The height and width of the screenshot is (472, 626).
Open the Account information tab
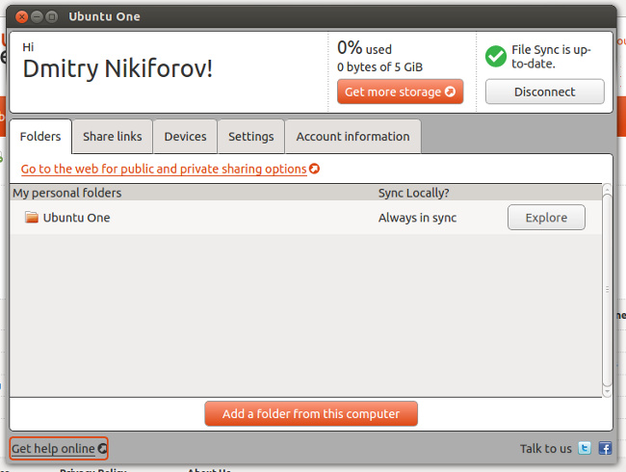[x=352, y=136]
